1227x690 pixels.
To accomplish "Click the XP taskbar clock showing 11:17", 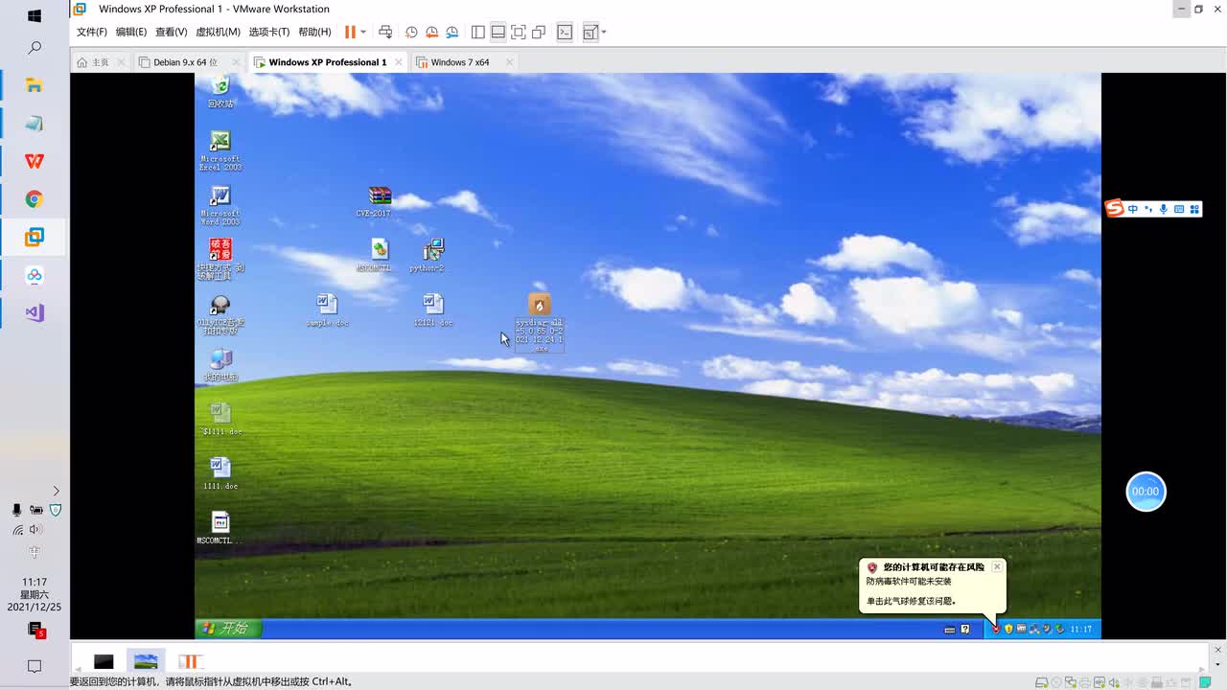I will pyautogui.click(x=1081, y=630).
